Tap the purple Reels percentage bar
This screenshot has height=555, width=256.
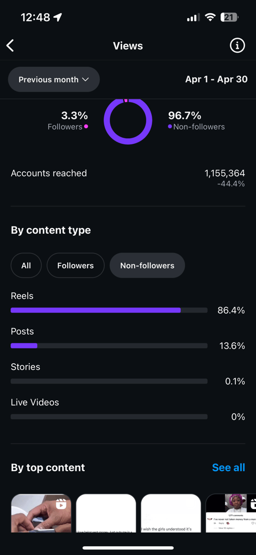click(x=96, y=310)
